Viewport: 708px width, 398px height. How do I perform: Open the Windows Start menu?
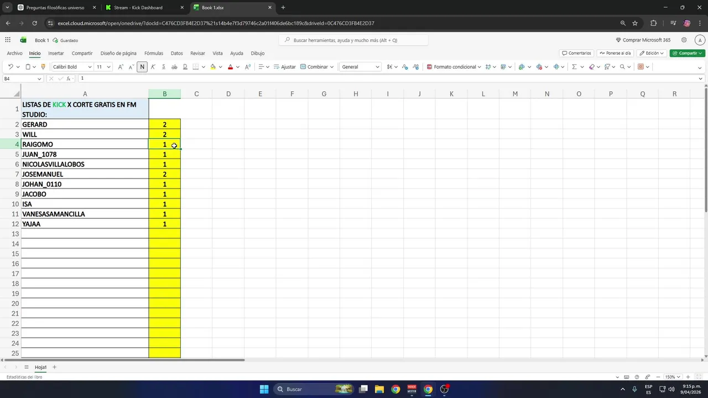tap(264, 389)
